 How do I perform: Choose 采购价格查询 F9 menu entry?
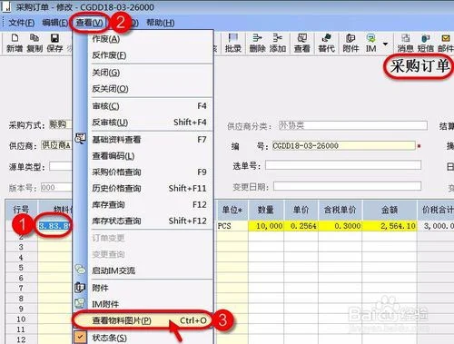pos(143,172)
